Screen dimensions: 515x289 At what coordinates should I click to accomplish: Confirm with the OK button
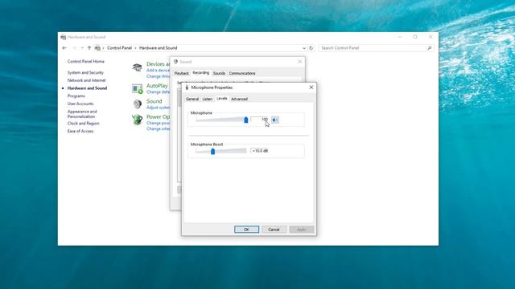tap(247, 230)
